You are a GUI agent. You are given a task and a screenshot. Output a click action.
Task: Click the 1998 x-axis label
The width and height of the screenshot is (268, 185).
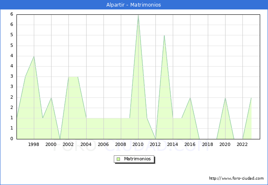pos(33,144)
